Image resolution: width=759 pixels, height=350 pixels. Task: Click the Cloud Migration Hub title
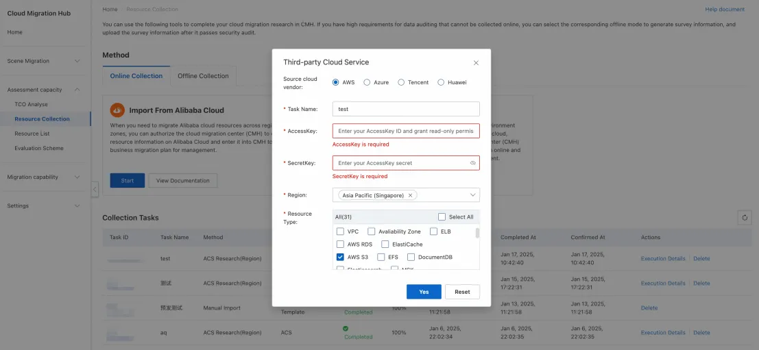click(x=38, y=14)
